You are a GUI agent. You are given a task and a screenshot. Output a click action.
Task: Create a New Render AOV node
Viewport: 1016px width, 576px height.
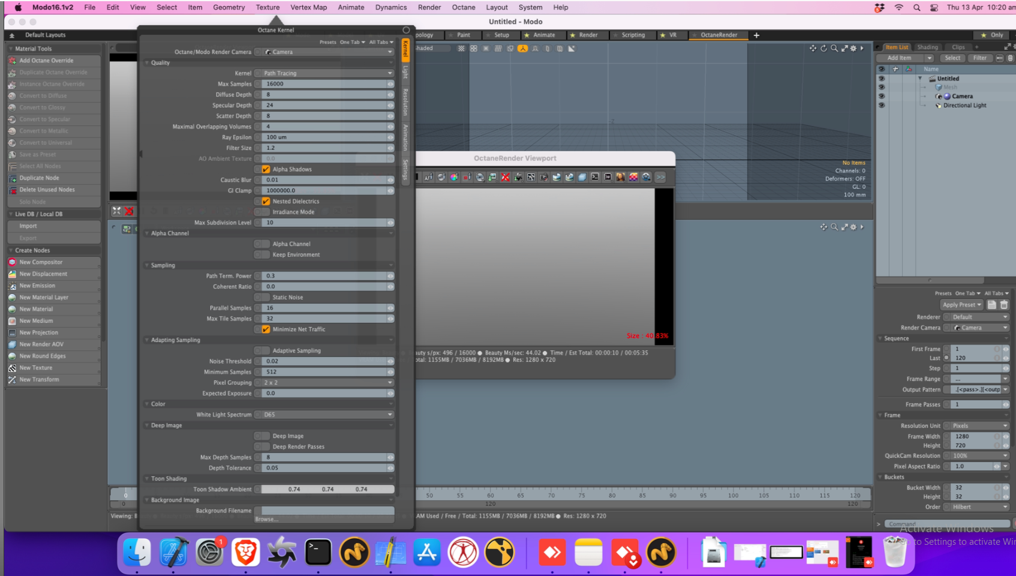click(x=53, y=344)
